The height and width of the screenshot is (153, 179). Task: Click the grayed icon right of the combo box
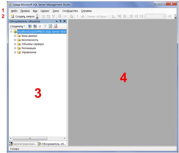point(170,16)
